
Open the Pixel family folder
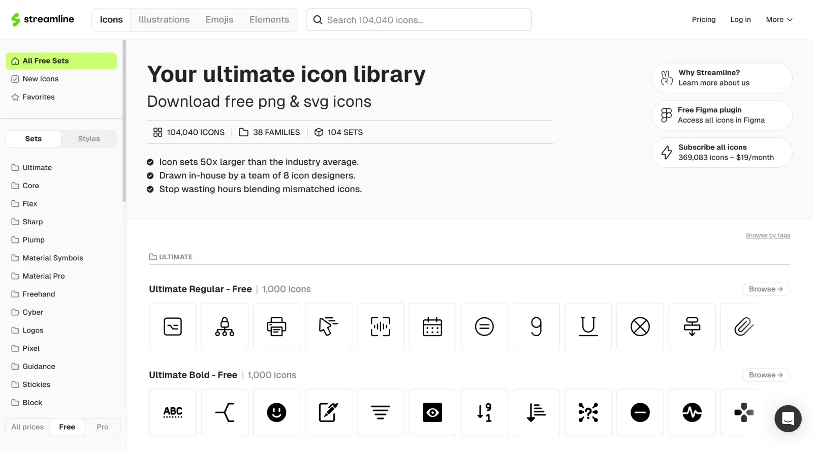(x=25, y=348)
